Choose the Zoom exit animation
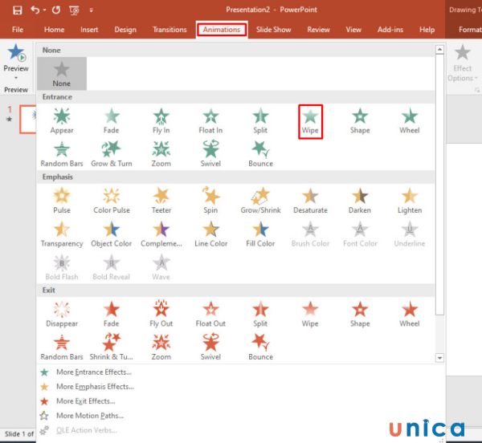 click(161, 347)
